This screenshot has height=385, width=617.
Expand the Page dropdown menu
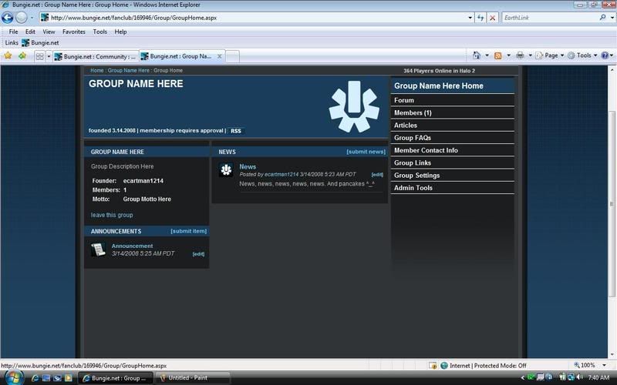(x=551, y=55)
